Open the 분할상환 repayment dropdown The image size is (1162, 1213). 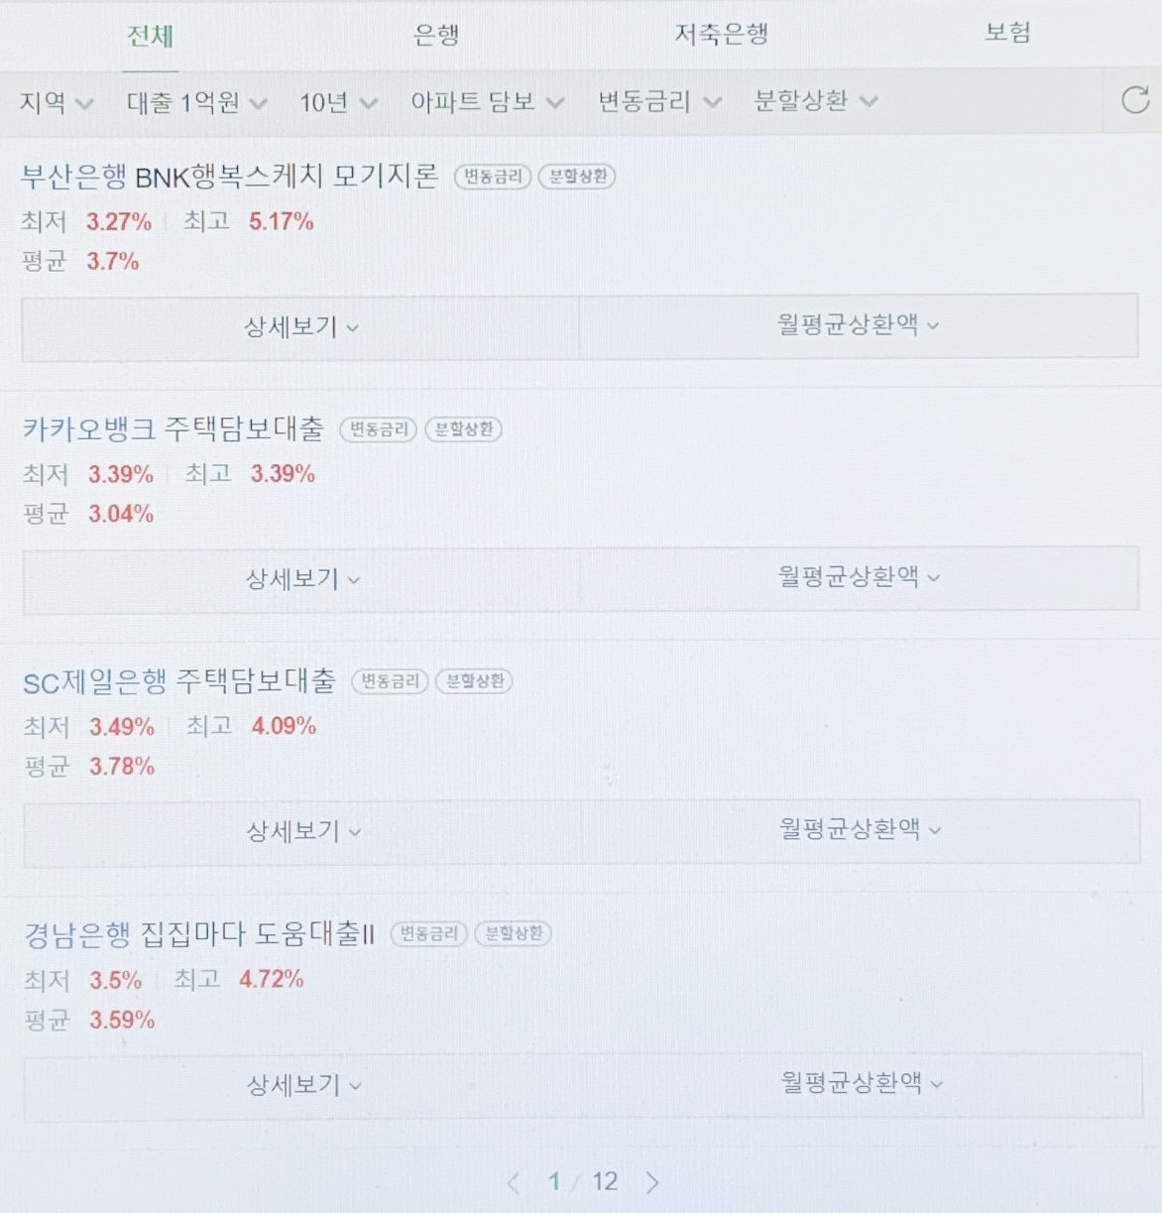coord(816,100)
